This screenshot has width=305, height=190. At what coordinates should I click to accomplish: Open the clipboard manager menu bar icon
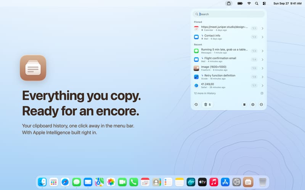click(x=229, y=3)
